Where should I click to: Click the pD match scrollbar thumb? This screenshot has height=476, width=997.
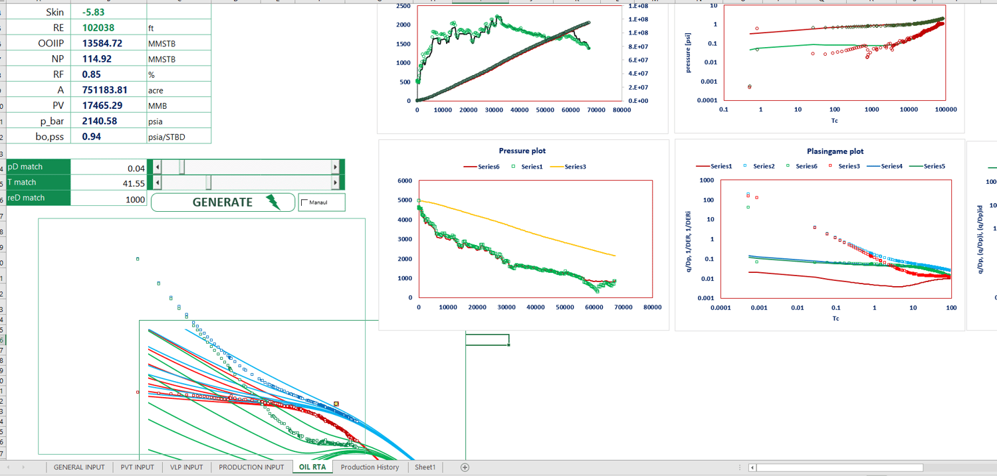(x=181, y=167)
